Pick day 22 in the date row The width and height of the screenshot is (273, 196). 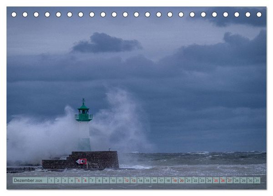[196, 181]
